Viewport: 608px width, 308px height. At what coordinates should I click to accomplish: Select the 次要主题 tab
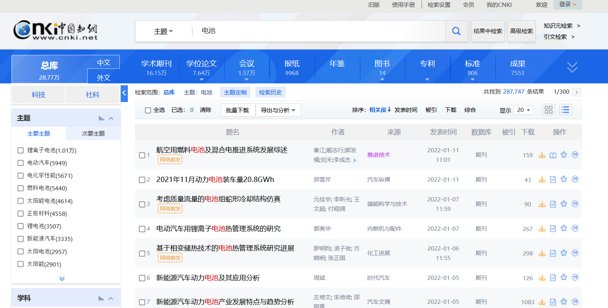tap(93, 134)
